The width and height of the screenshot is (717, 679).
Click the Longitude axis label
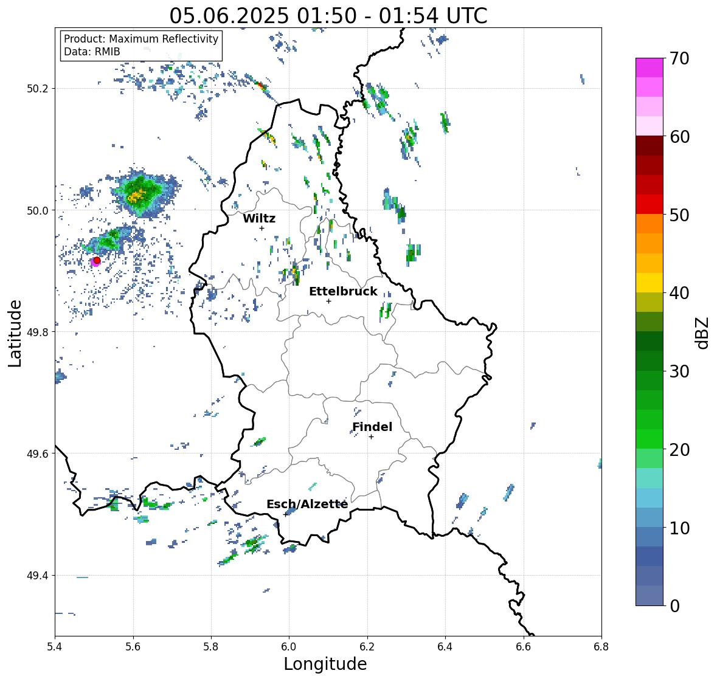click(x=325, y=664)
